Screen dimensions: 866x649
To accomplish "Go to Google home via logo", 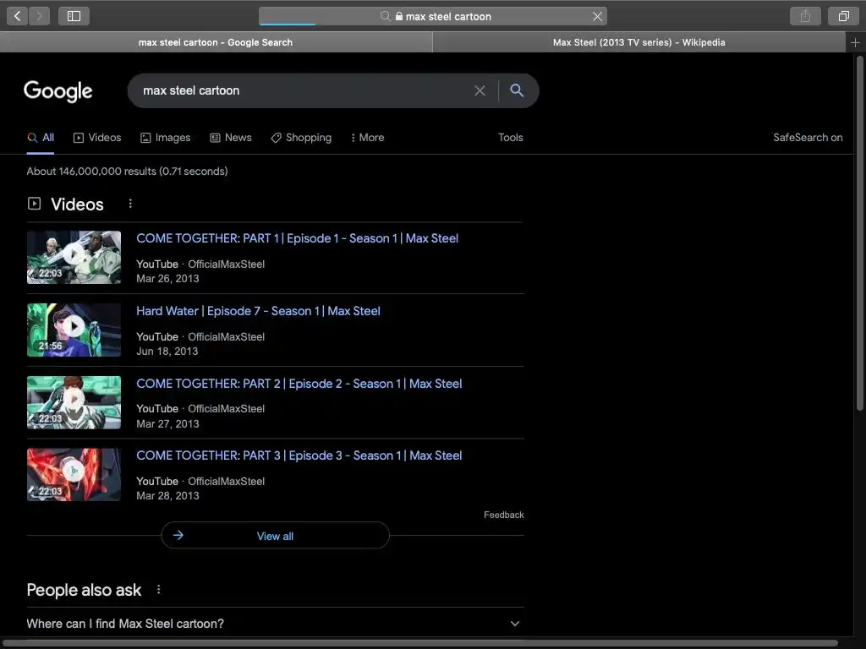I will tap(58, 91).
